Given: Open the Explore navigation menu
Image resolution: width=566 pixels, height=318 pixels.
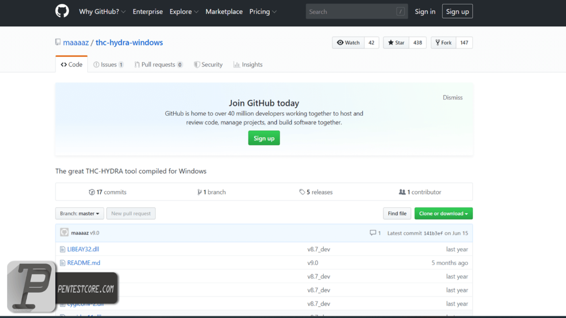Looking at the screenshot, I should click(184, 12).
